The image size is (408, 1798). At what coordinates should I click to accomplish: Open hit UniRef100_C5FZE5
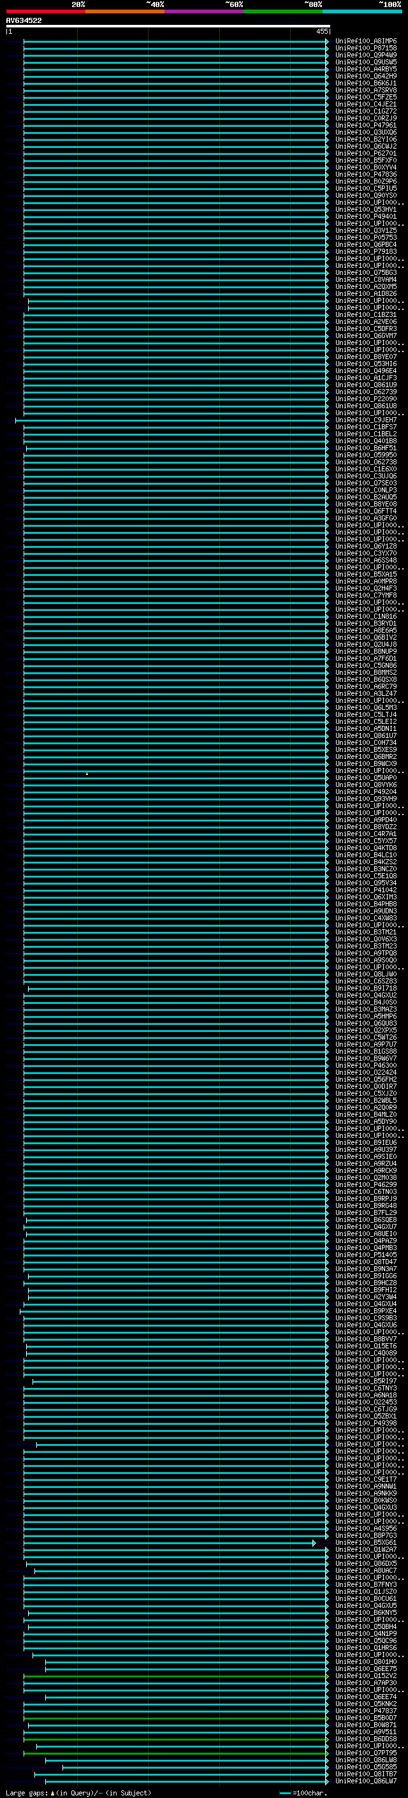click(365, 97)
